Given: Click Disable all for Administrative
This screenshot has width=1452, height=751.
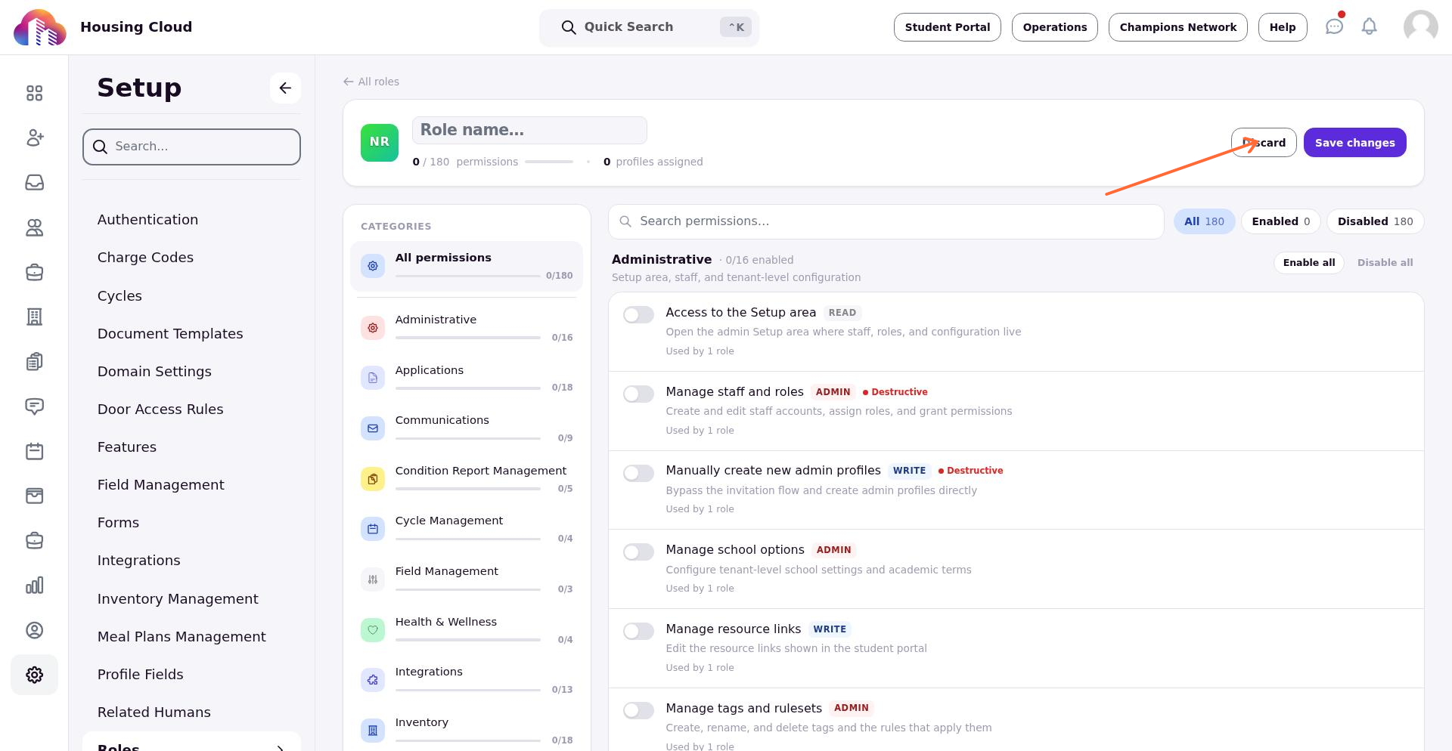Looking at the screenshot, I should [1385, 263].
